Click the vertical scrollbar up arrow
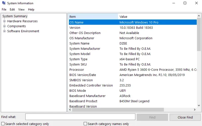 [x=199, y=16]
